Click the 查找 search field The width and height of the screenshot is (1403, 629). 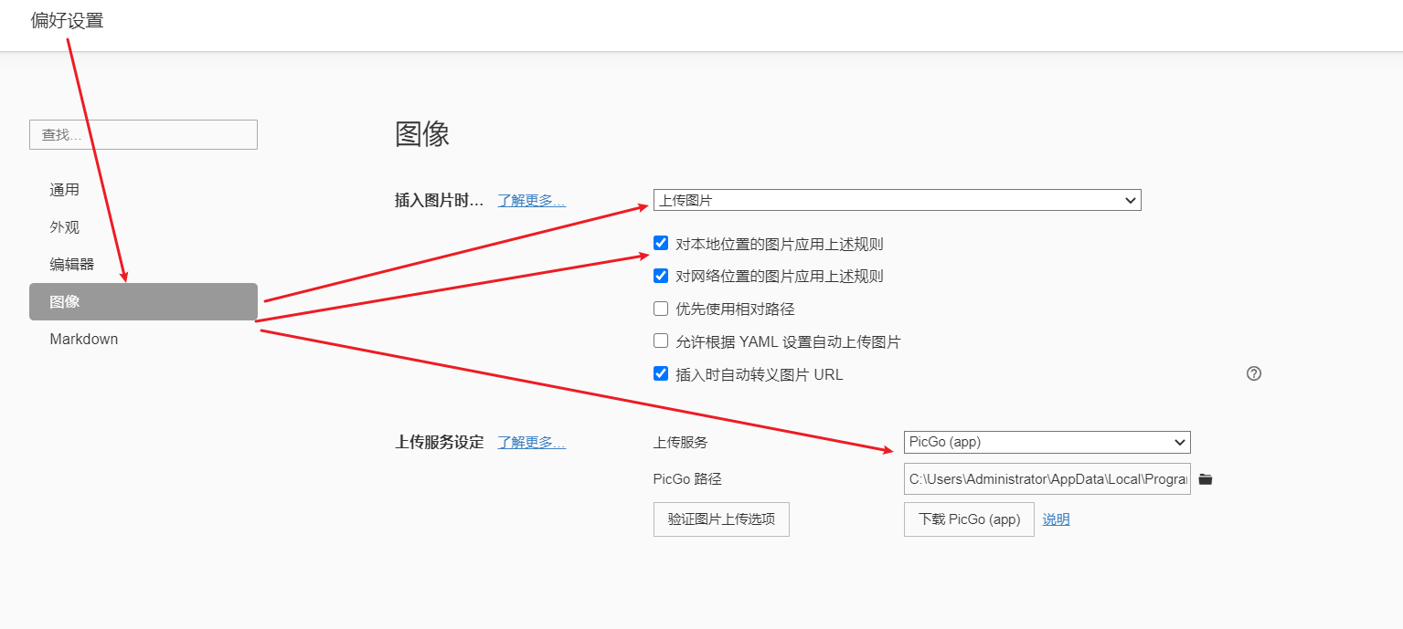pos(143,135)
